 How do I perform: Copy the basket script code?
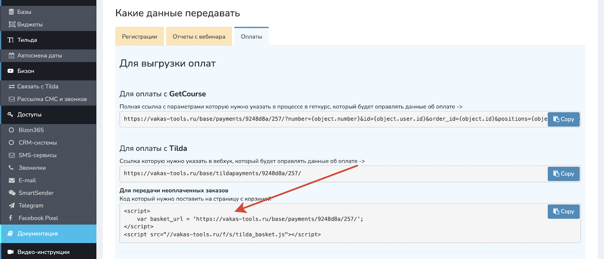pyautogui.click(x=563, y=211)
